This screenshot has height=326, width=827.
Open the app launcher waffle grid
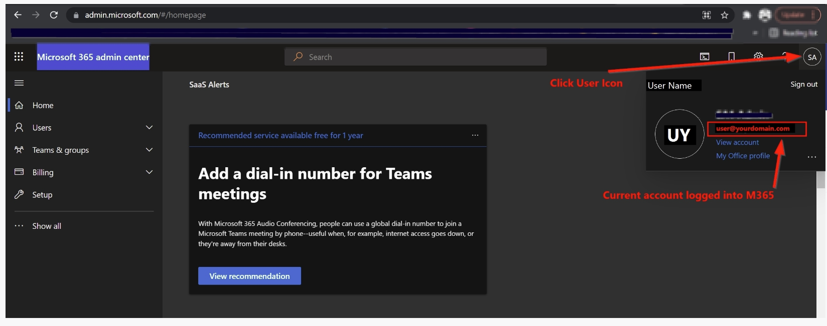[x=19, y=57]
